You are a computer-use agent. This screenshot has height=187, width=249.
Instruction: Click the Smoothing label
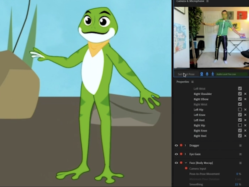point(196,184)
